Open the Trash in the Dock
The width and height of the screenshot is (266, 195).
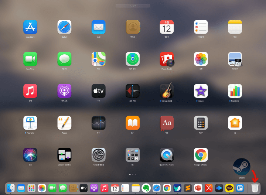255,188
